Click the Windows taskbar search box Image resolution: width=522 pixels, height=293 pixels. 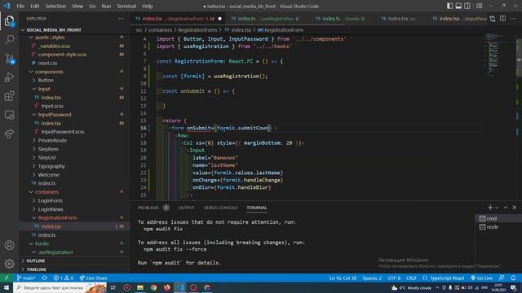[60, 287]
